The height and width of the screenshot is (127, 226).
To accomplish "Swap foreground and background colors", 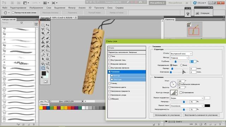I will pos(48,72).
